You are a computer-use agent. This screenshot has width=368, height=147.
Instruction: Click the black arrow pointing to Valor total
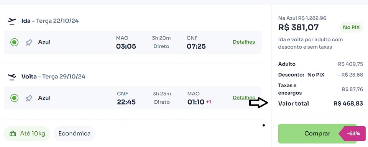coord(259,103)
